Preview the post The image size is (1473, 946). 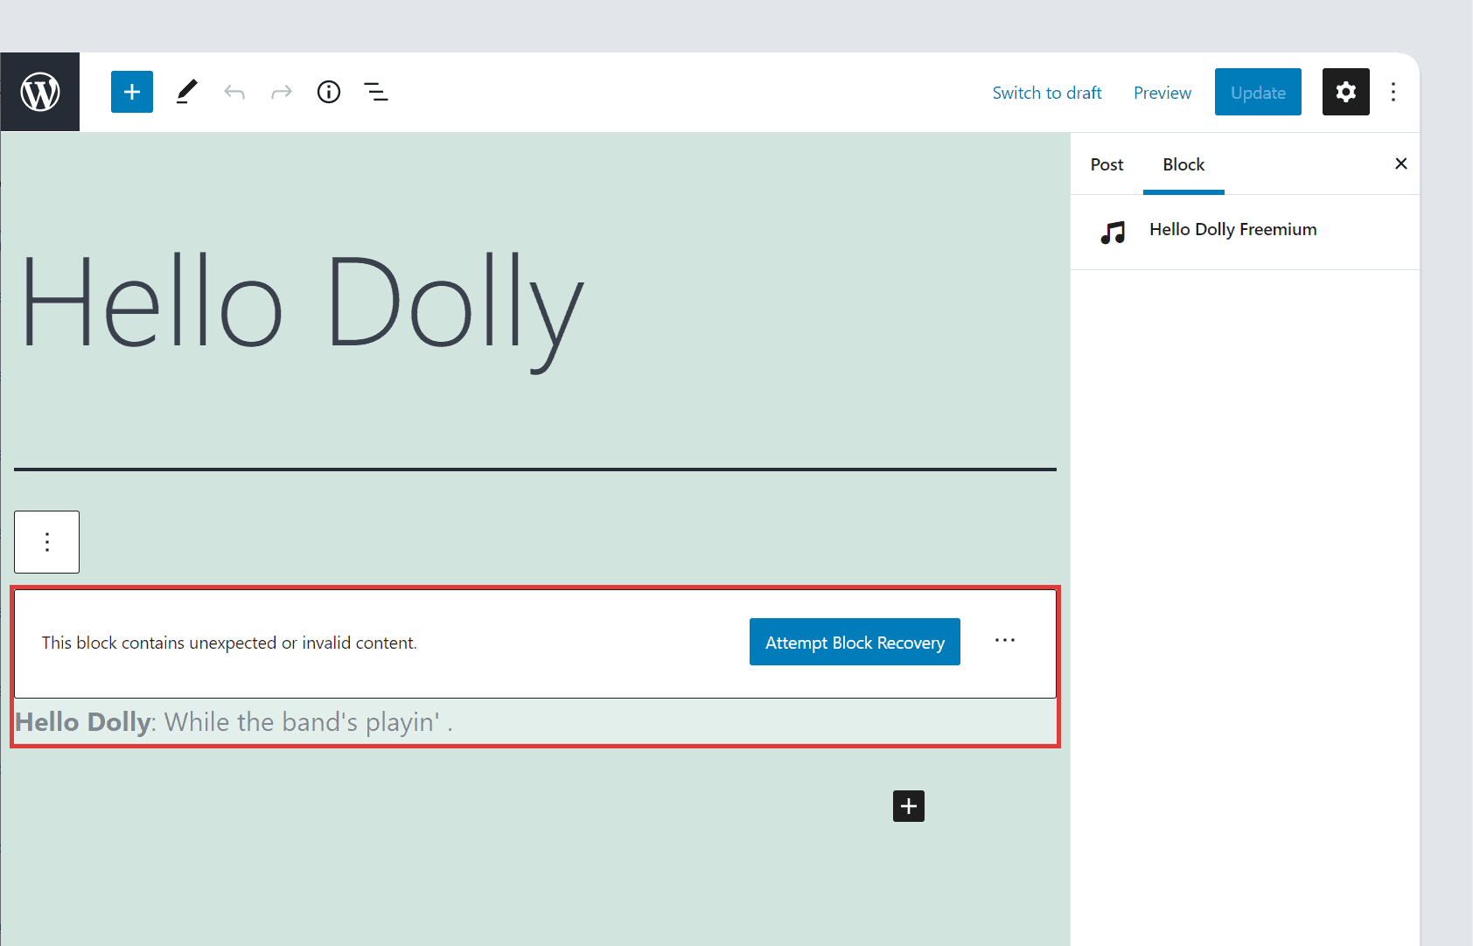click(x=1162, y=93)
